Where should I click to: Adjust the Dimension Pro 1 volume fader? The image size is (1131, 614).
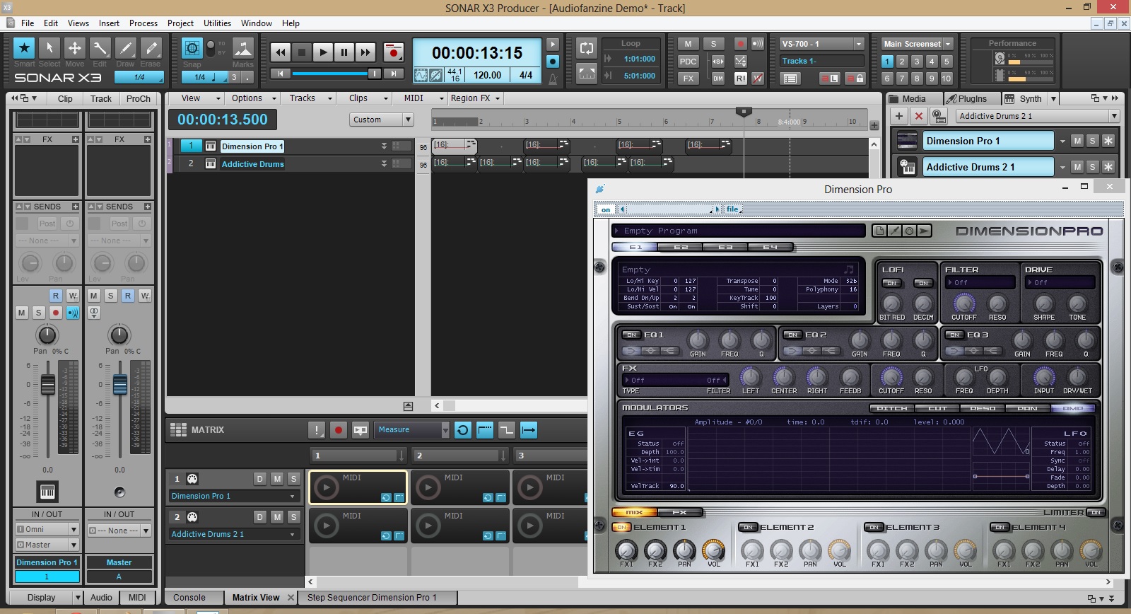pos(47,384)
